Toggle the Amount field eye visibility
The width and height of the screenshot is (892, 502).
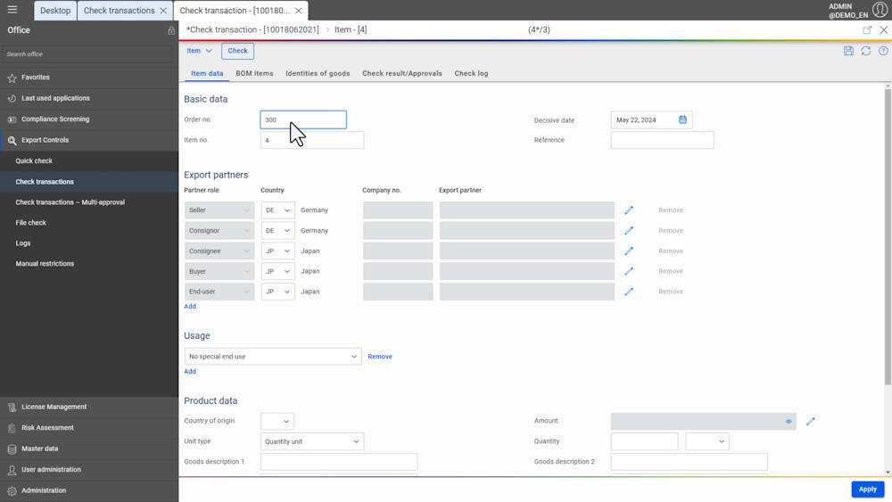pyautogui.click(x=789, y=421)
